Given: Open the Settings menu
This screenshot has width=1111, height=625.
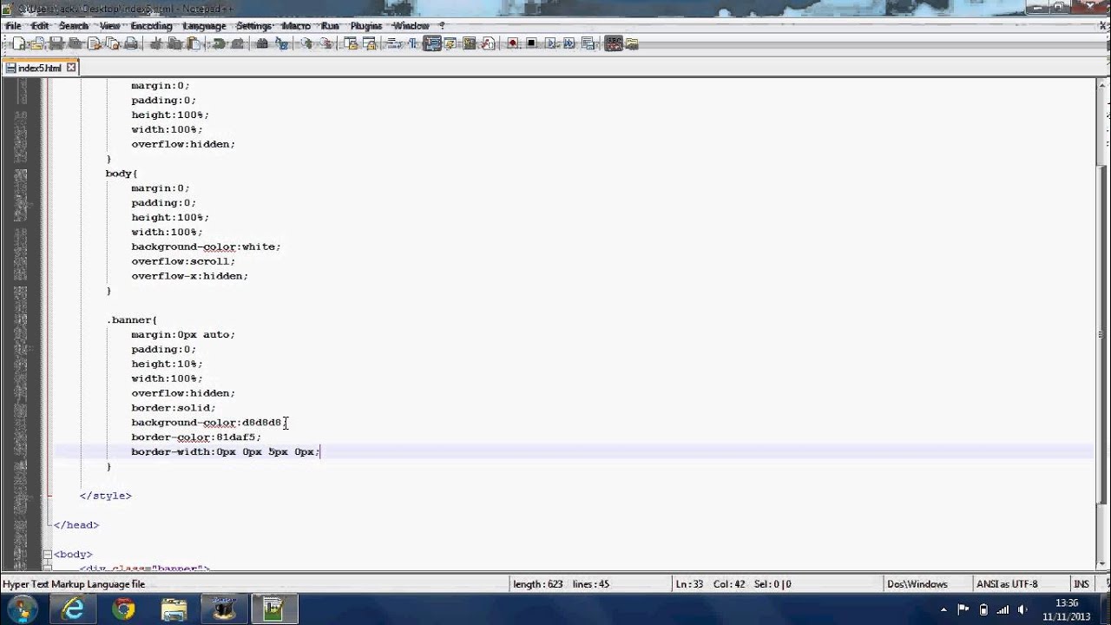Looking at the screenshot, I should pyautogui.click(x=253, y=26).
